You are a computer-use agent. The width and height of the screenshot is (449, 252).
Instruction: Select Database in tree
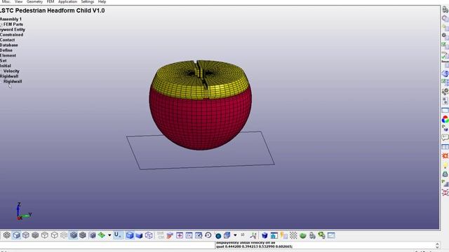click(9, 45)
